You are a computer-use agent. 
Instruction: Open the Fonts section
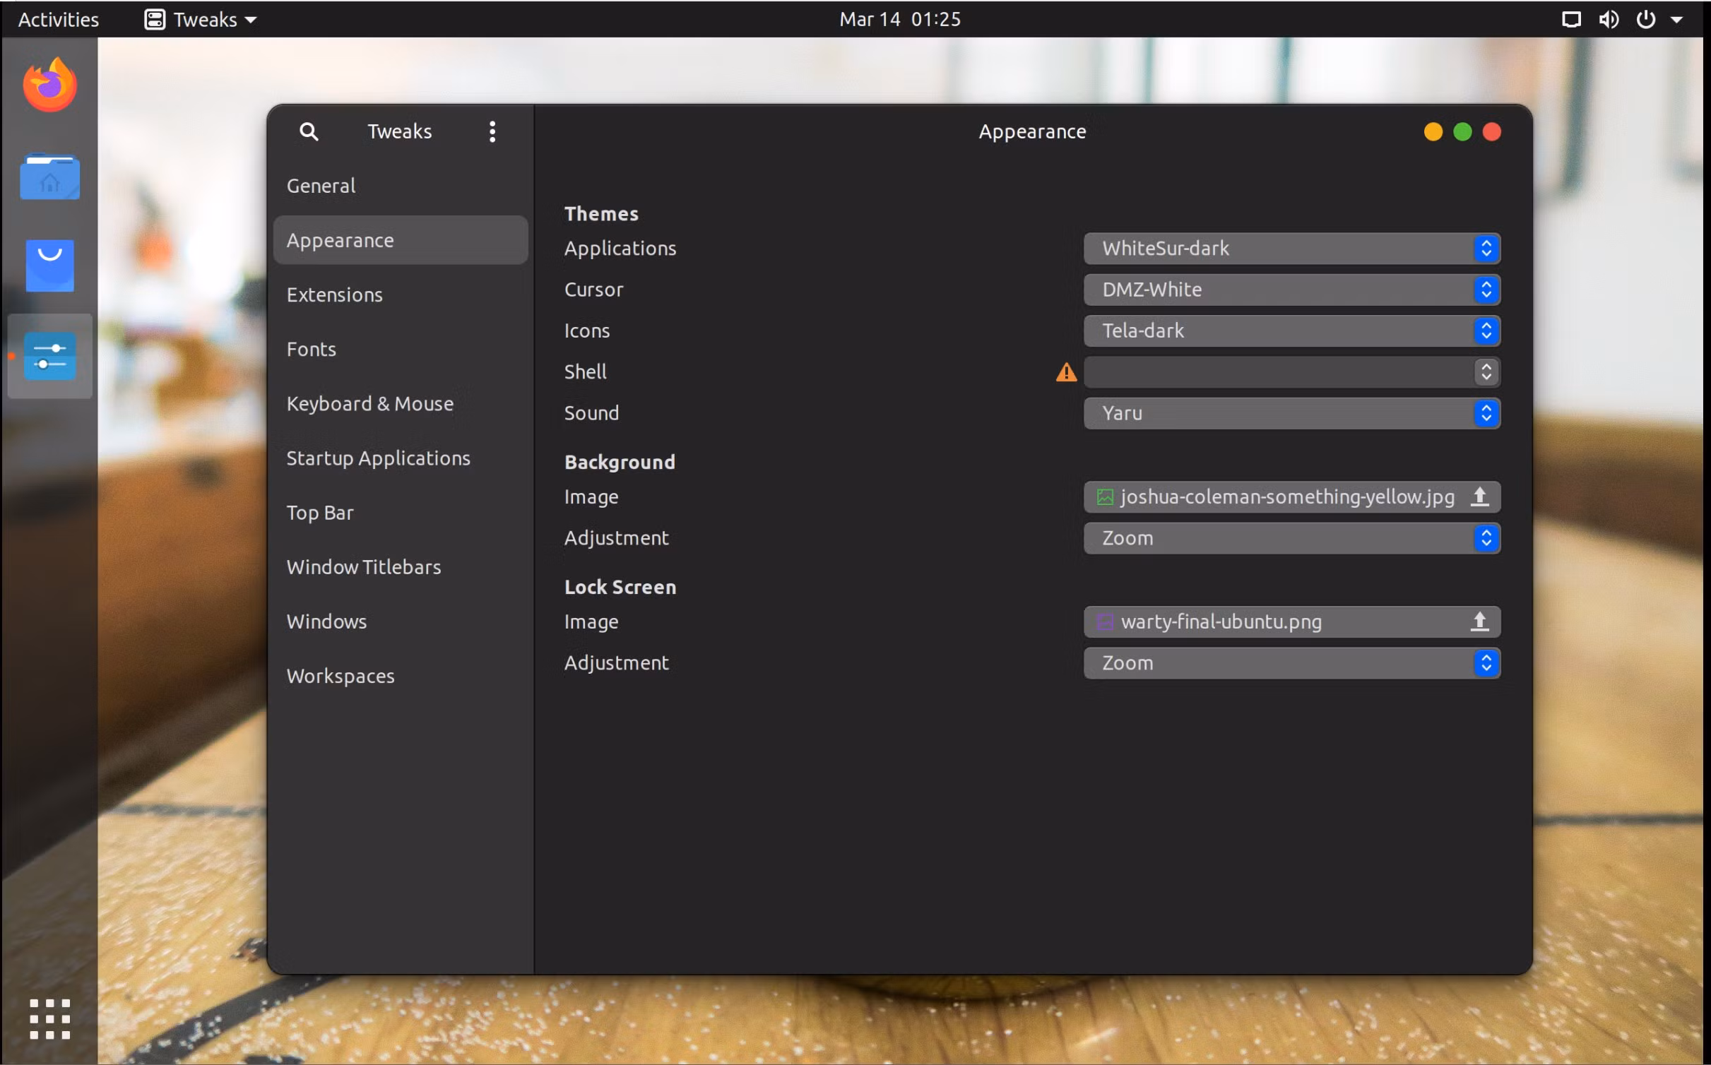click(x=401, y=349)
